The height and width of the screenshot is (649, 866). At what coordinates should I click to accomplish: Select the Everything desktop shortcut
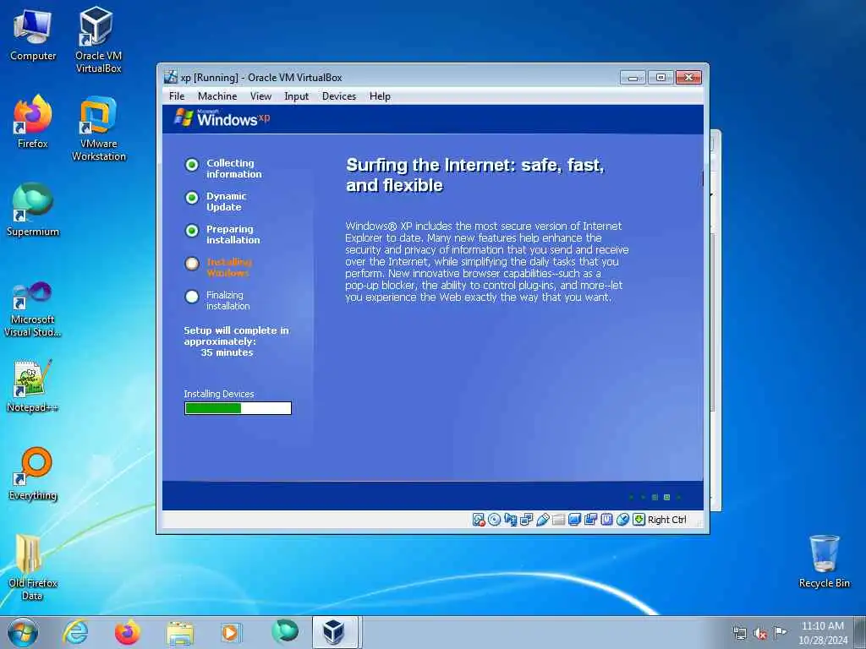point(33,473)
